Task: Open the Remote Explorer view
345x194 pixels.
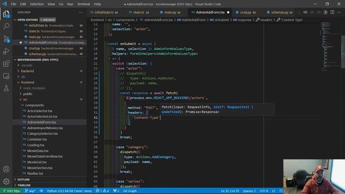Action: 6,76
